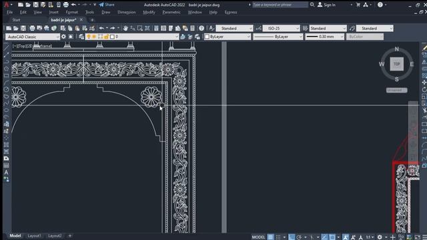
Task: Open the Draw menu
Action: click(x=105, y=12)
